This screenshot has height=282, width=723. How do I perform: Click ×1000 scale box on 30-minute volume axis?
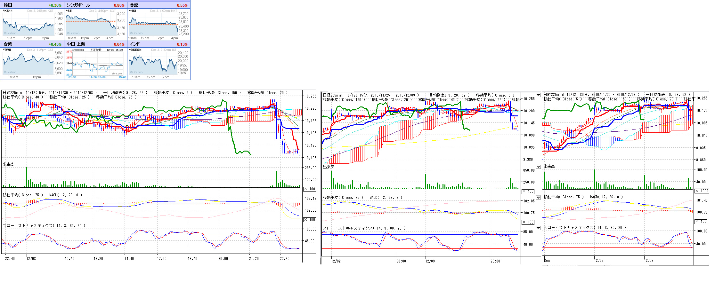(x=701, y=191)
